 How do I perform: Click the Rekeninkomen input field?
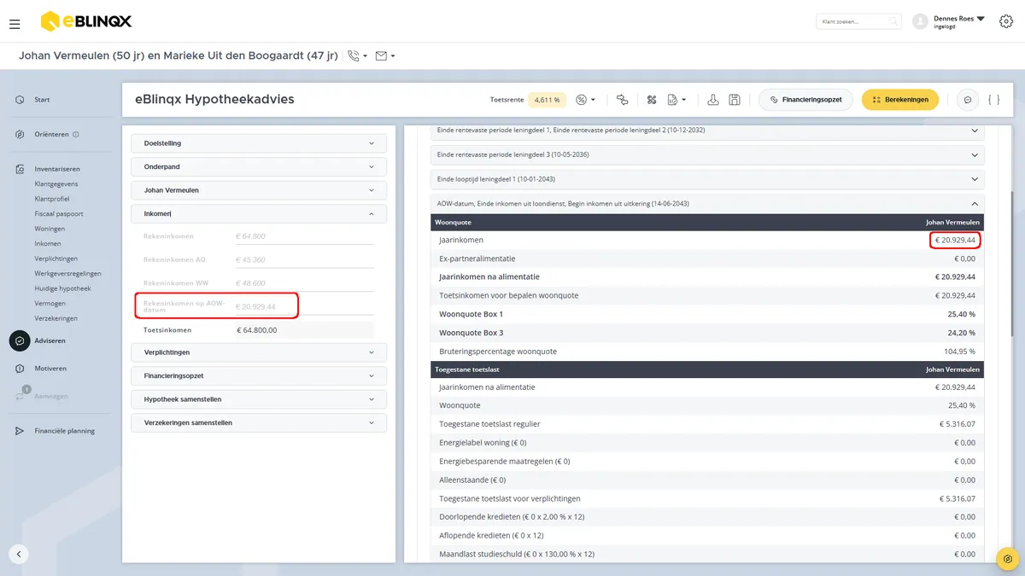[304, 236]
